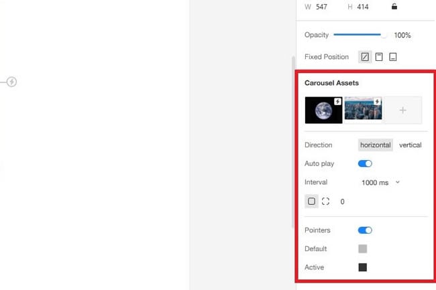Select the no fixed position icon
Viewport: 436px width, 290px height.
(365, 57)
